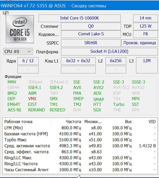Image resolution: width=159 pixels, height=178 pixels.
Task: Click the red VMX feature label
Action: (32, 99)
